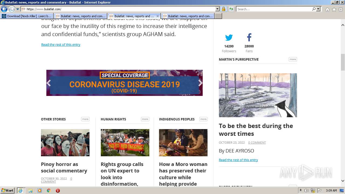Show hidden system tray icons
345x194 pixels.
pyautogui.click(x=301, y=190)
